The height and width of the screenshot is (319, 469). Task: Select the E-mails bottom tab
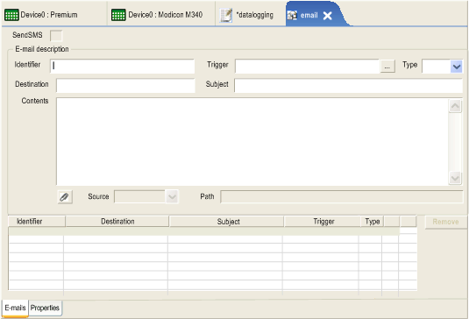[x=15, y=308]
